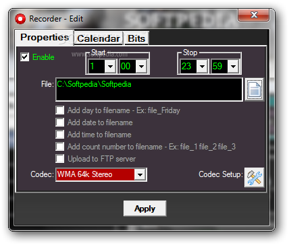Click the Recorder - Edit title text

[x=56, y=19]
